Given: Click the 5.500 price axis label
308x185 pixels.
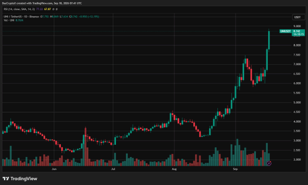Looking at the screenshot, I should coord(297,93).
